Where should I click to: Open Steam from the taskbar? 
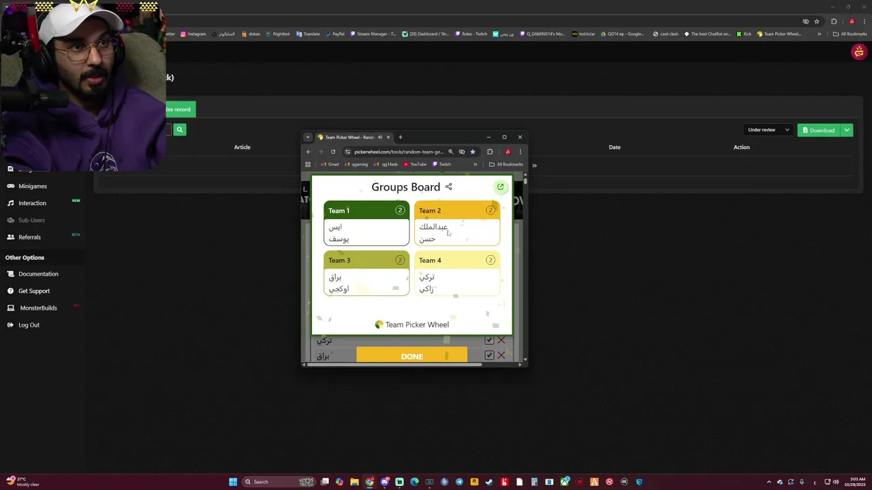(489, 482)
